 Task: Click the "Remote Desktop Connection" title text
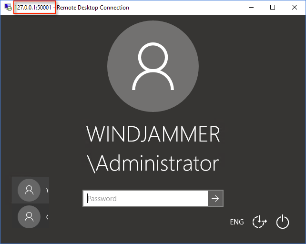pos(92,8)
